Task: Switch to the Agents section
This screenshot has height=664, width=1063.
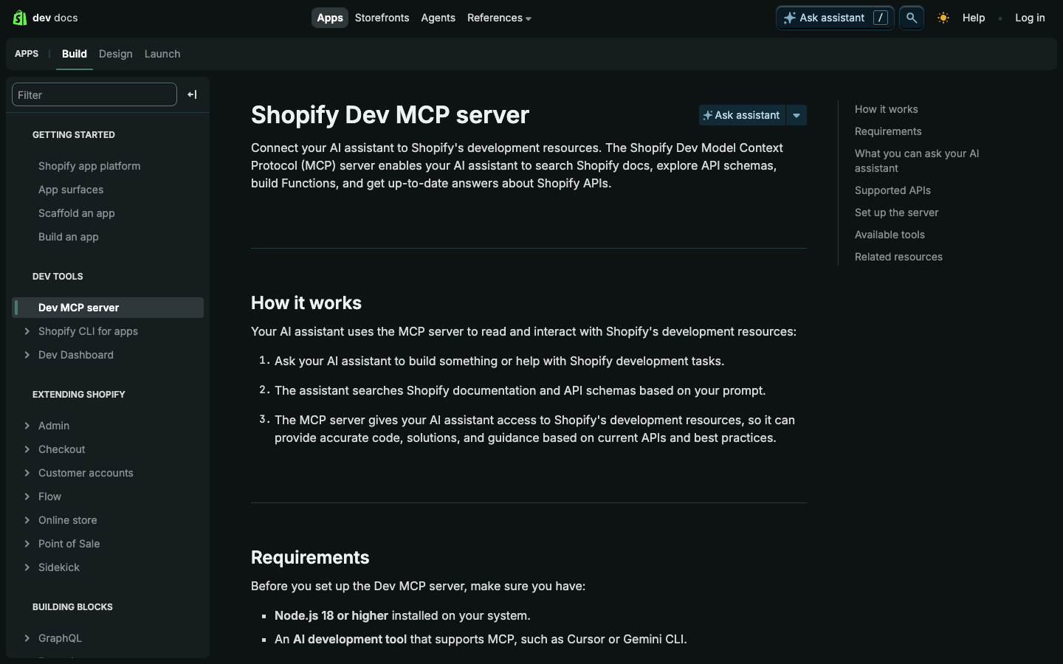Action: point(438,18)
